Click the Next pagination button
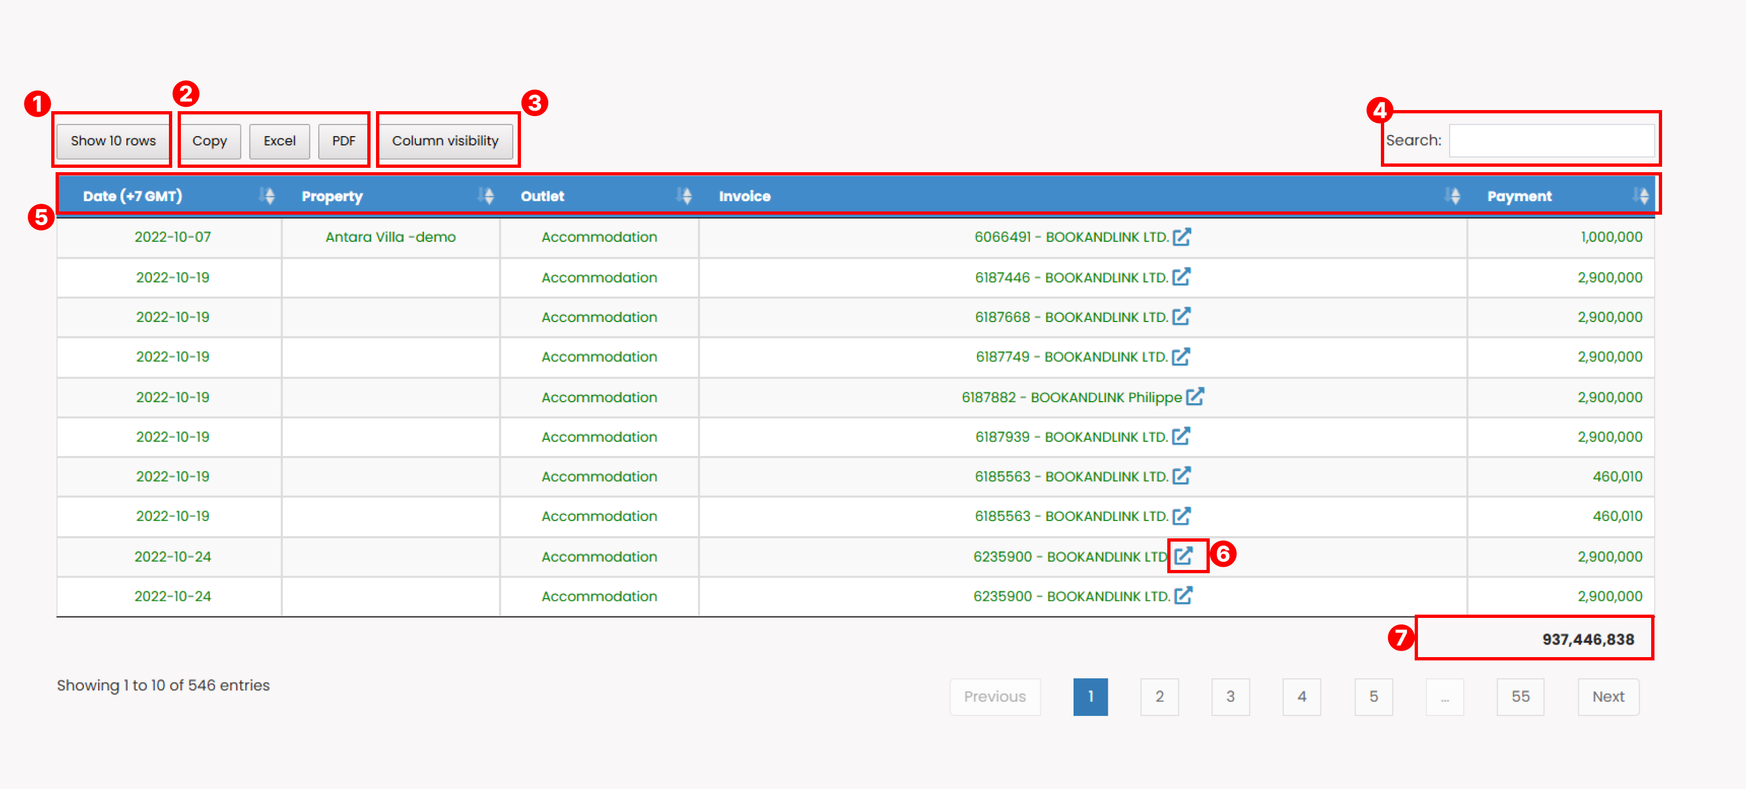This screenshot has height=789, width=1746. (x=1609, y=696)
